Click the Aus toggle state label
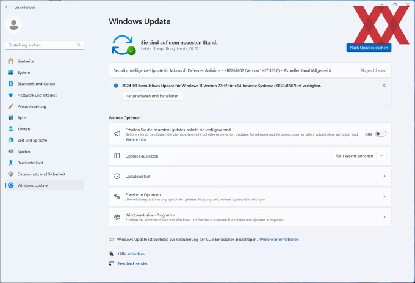415x283 pixels. (x=369, y=134)
